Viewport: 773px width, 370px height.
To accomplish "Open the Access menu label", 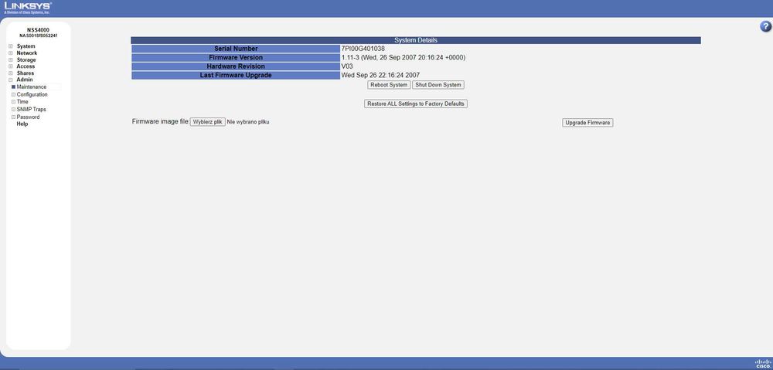I will tap(26, 66).
